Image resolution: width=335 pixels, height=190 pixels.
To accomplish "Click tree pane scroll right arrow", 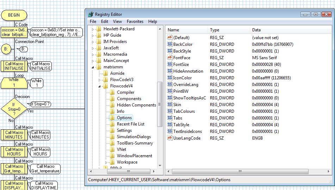I will click(x=154, y=171).
